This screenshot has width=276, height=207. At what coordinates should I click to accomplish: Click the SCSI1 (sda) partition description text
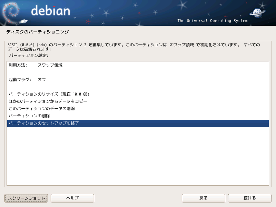click(x=134, y=47)
